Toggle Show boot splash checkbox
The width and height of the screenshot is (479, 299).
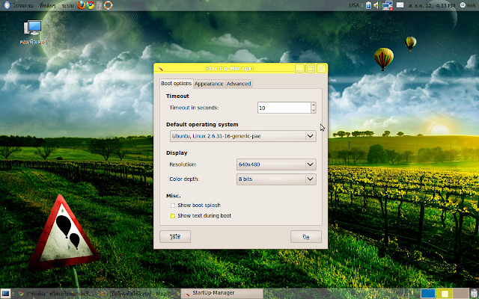tap(173, 206)
